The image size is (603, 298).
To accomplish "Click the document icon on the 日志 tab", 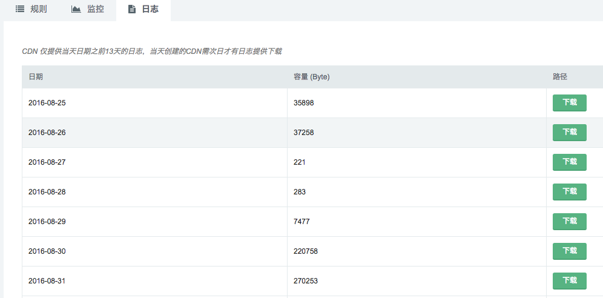I will pos(132,9).
